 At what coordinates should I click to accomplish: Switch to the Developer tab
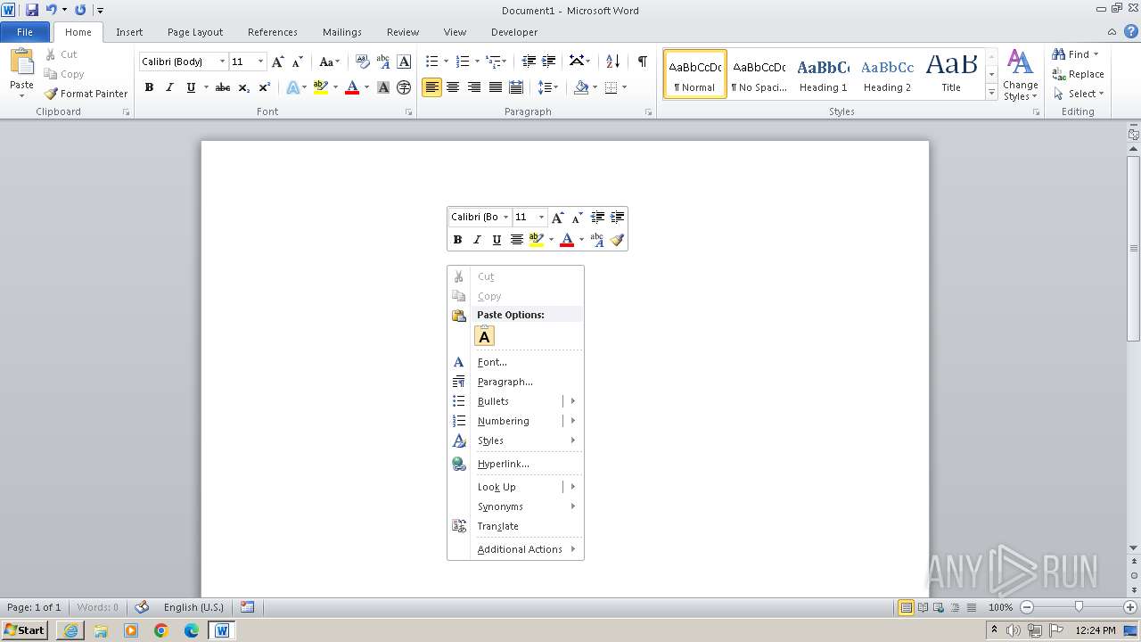coord(514,32)
